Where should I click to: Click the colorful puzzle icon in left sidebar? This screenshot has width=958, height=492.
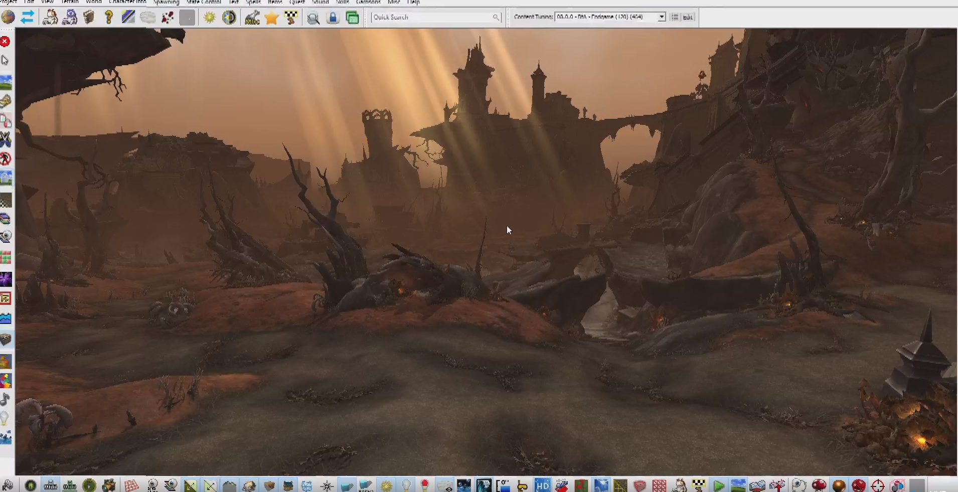(x=6, y=381)
